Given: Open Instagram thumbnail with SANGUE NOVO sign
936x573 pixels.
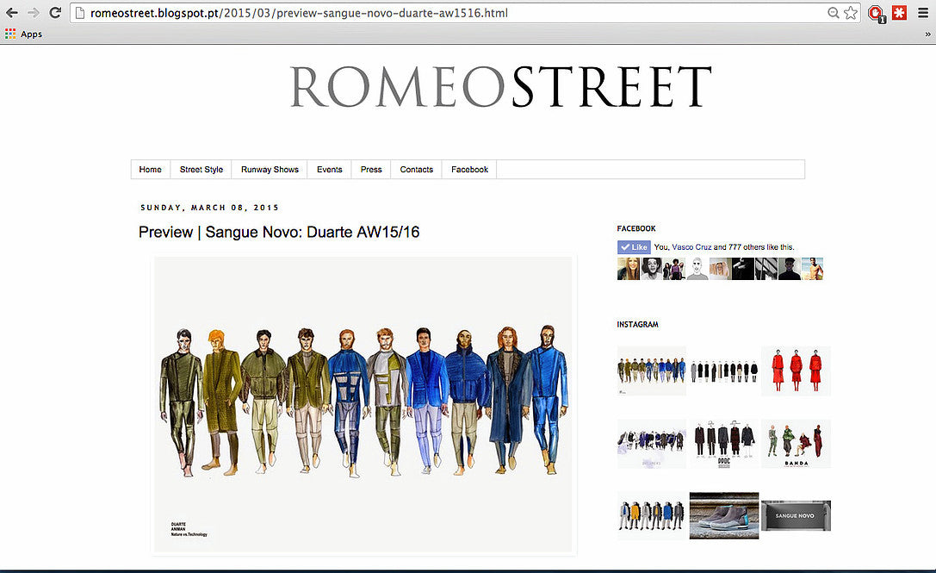Looking at the screenshot, I should (x=796, y=515).
